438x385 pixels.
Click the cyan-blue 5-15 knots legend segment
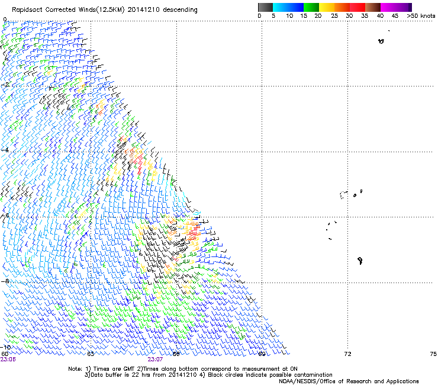[288, 7]
